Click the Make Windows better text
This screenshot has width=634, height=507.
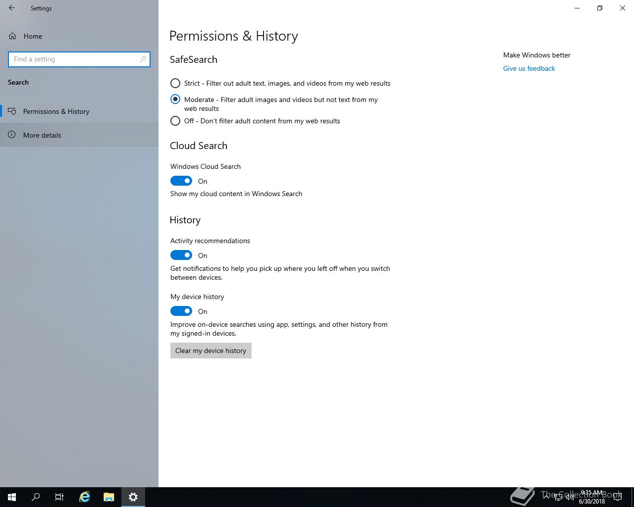point(537,55)
